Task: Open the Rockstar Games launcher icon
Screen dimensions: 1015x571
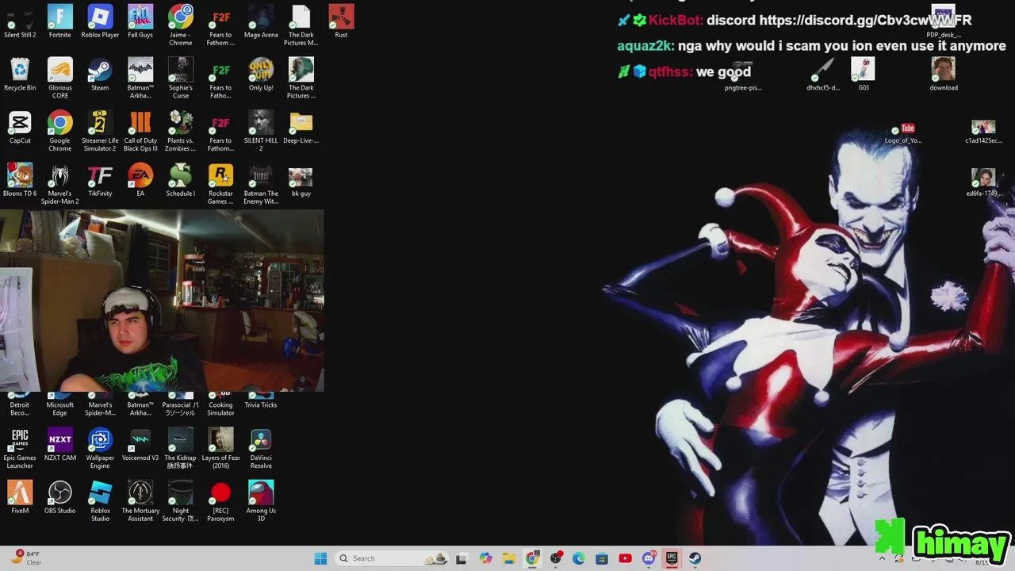Action: coord(220,185)
